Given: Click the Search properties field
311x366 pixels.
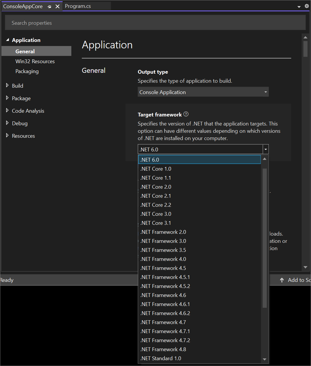Looking at the screenshot, I should (x=155, y=22).
